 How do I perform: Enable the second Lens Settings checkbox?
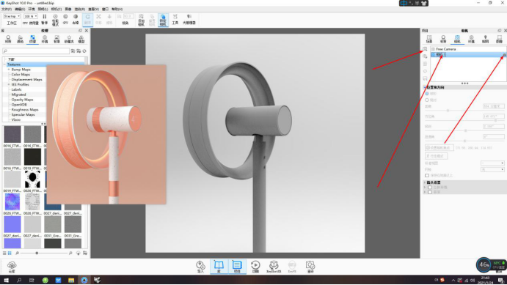click(430, 192)
